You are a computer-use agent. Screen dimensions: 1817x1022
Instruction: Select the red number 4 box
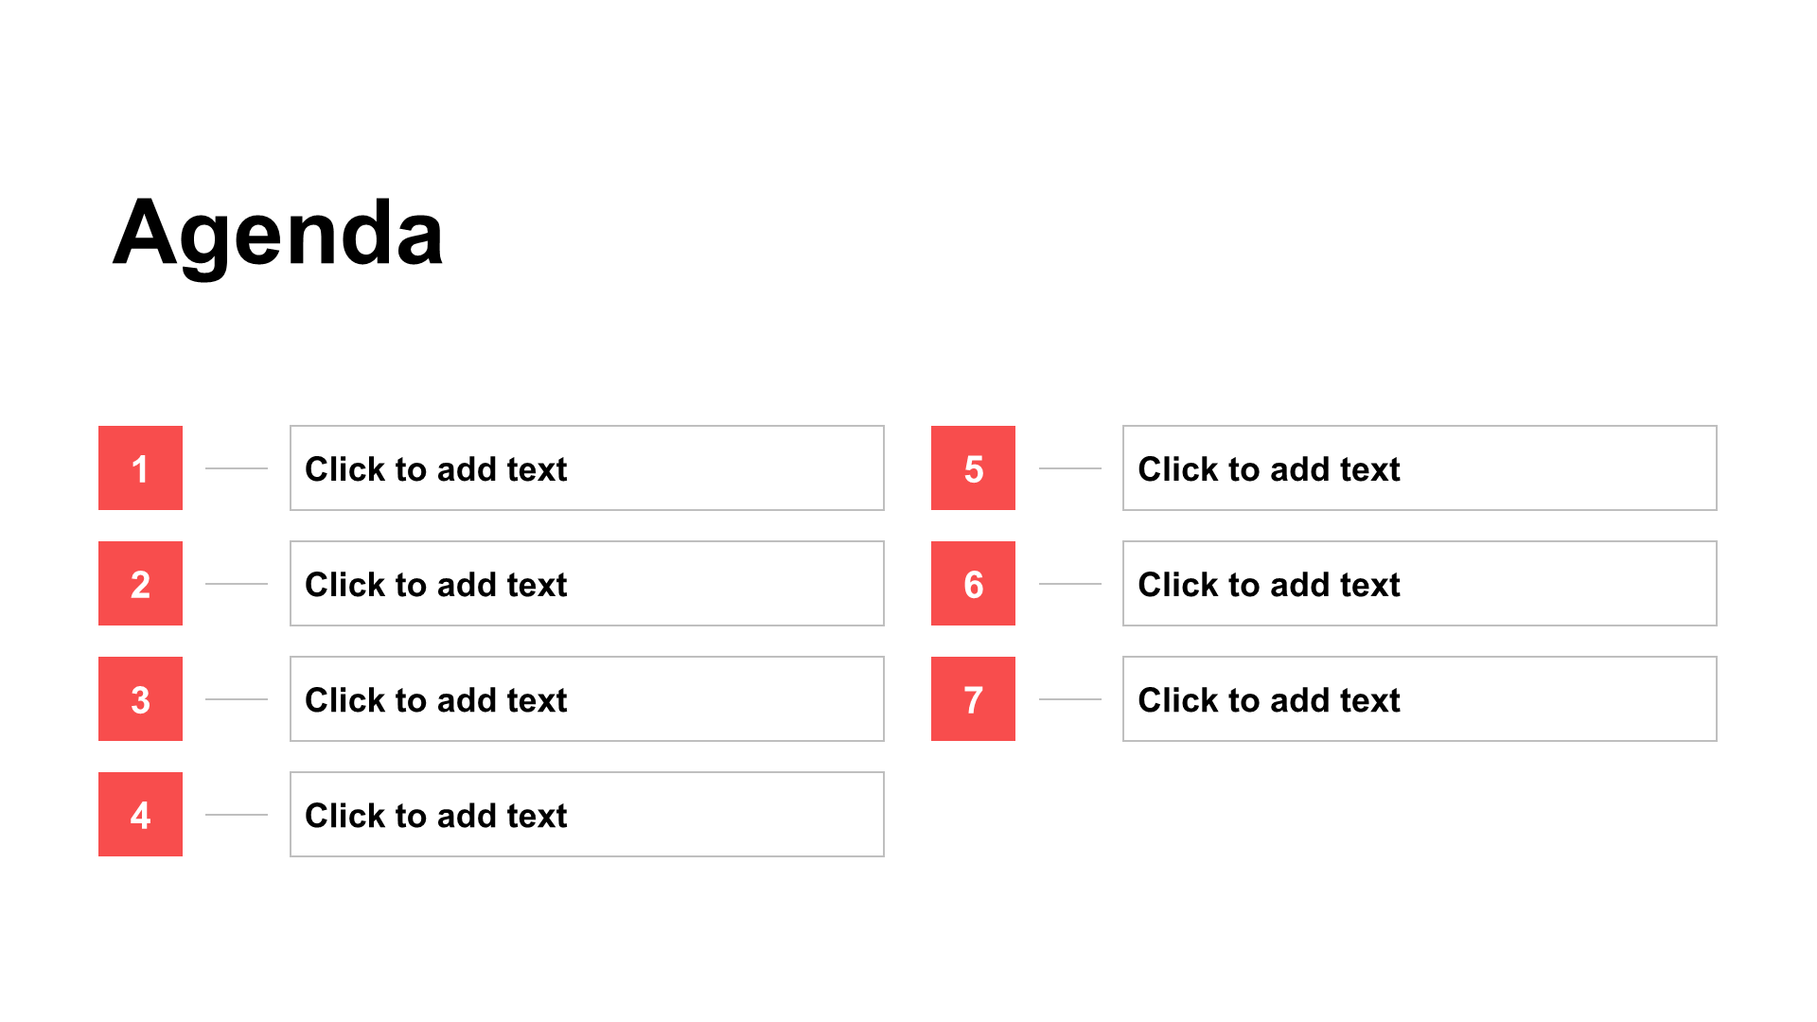[x=140, y=814]
